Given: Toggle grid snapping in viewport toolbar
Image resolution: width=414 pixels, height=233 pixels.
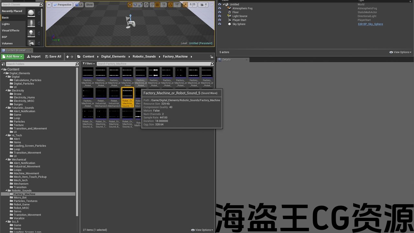Looking at the screenshot, I should [158, 5].
